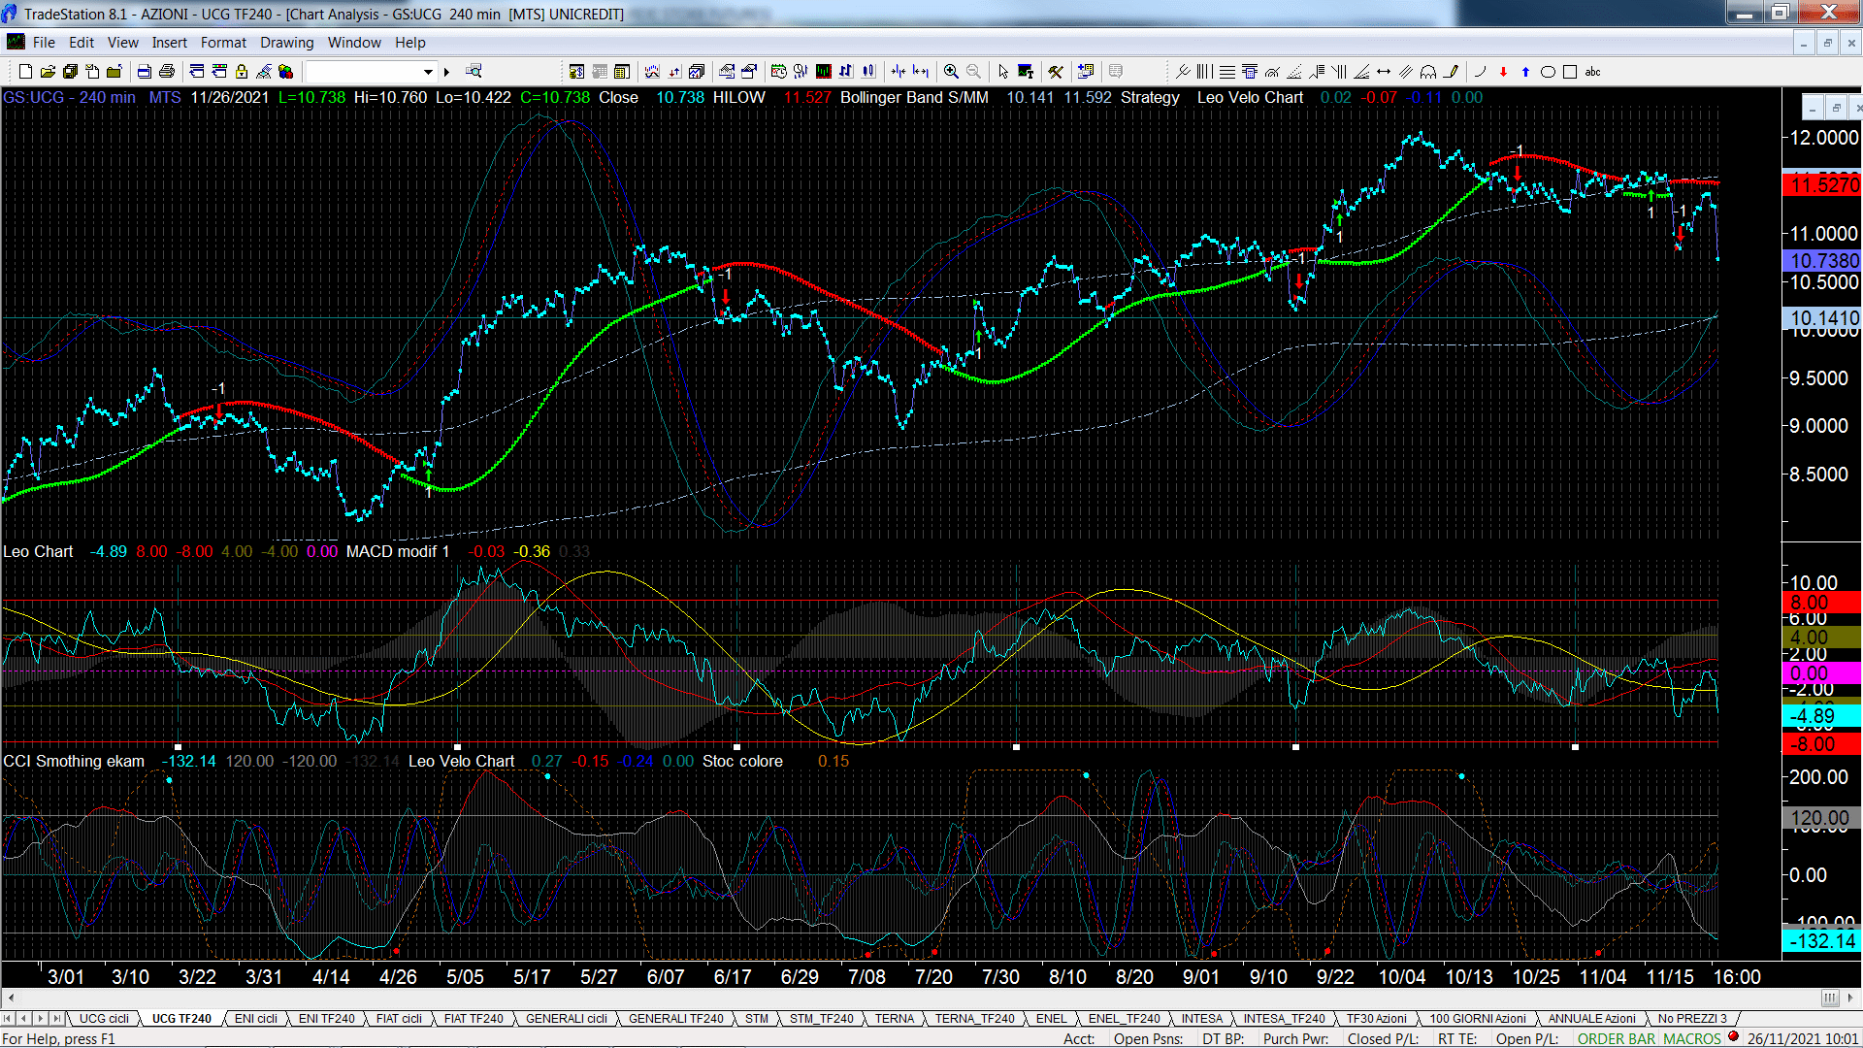1863x1048 pixels.
Task: Switch to the ENI TF240 tab
Action: [x=326, y=1018]
